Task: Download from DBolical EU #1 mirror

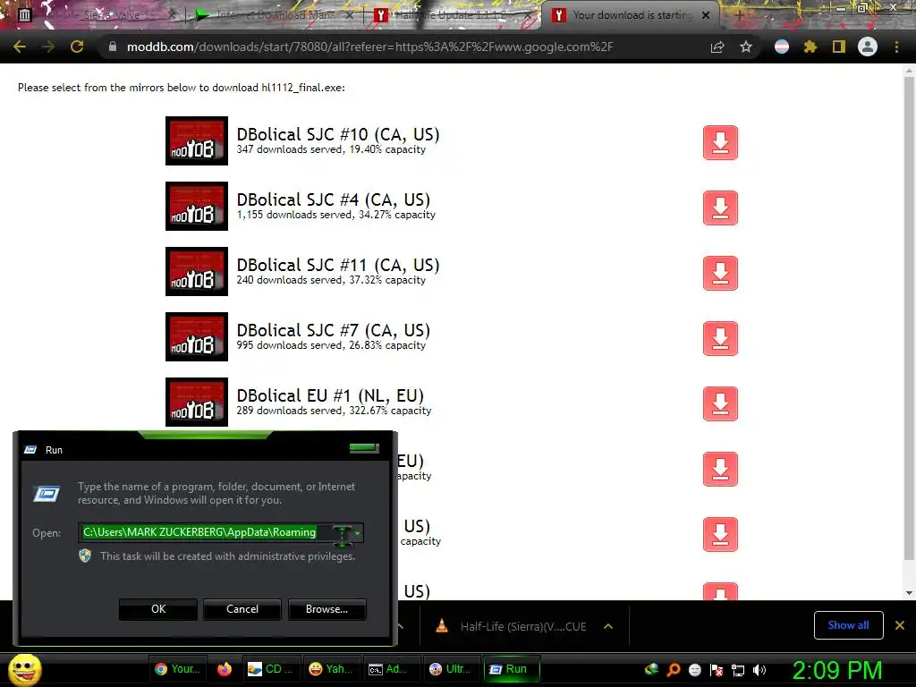Action: pyautogui.click(x=720, y=404)
